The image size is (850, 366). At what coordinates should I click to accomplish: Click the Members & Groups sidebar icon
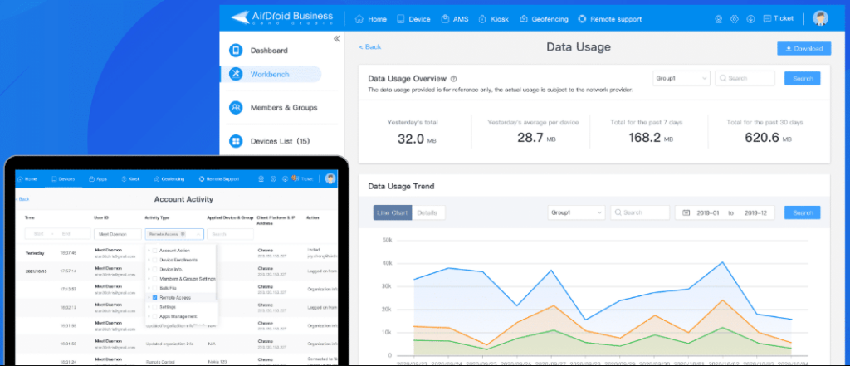coord(236,107)
